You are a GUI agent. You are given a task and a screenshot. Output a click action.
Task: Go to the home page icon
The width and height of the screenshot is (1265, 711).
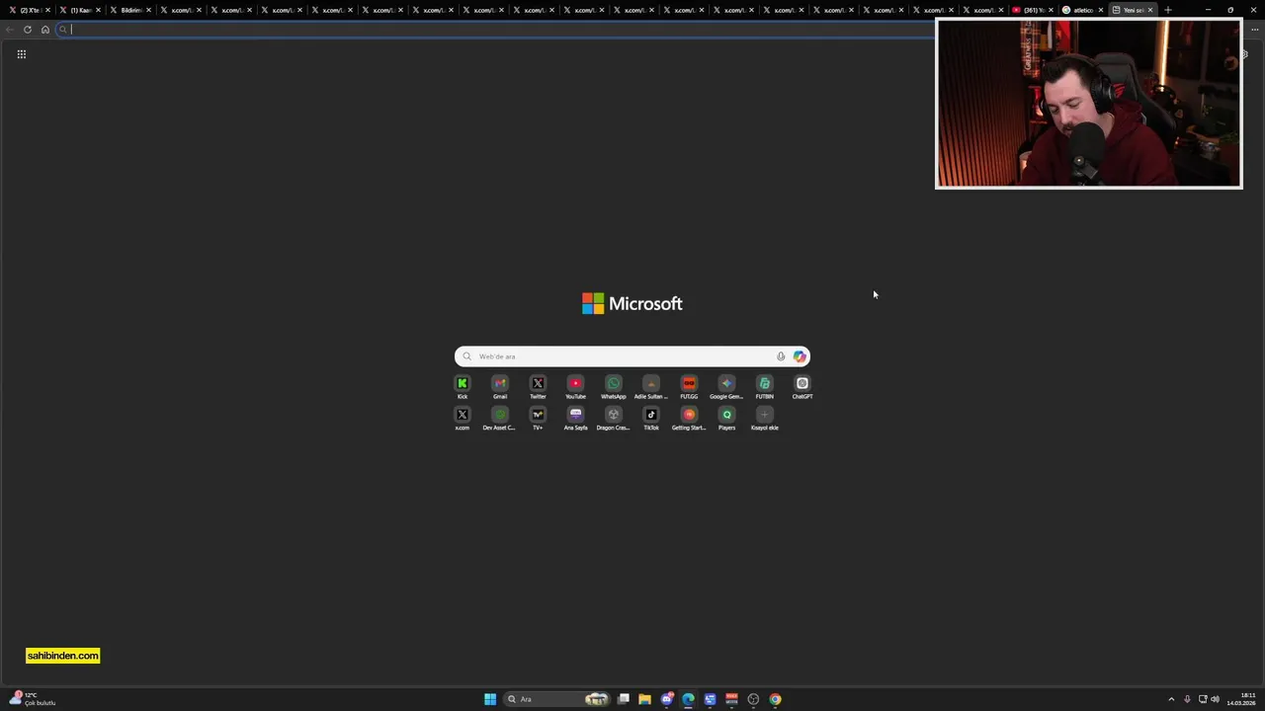[x=44, y=30]
